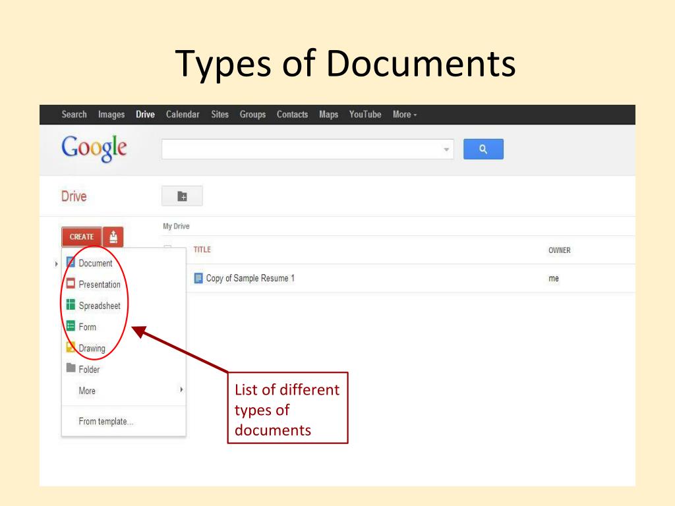Click the upload icon next to CREATE
The height and width of the screenshot is (506, 675).
click(113, 237)
